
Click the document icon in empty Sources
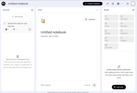click(x=18, y=56)
